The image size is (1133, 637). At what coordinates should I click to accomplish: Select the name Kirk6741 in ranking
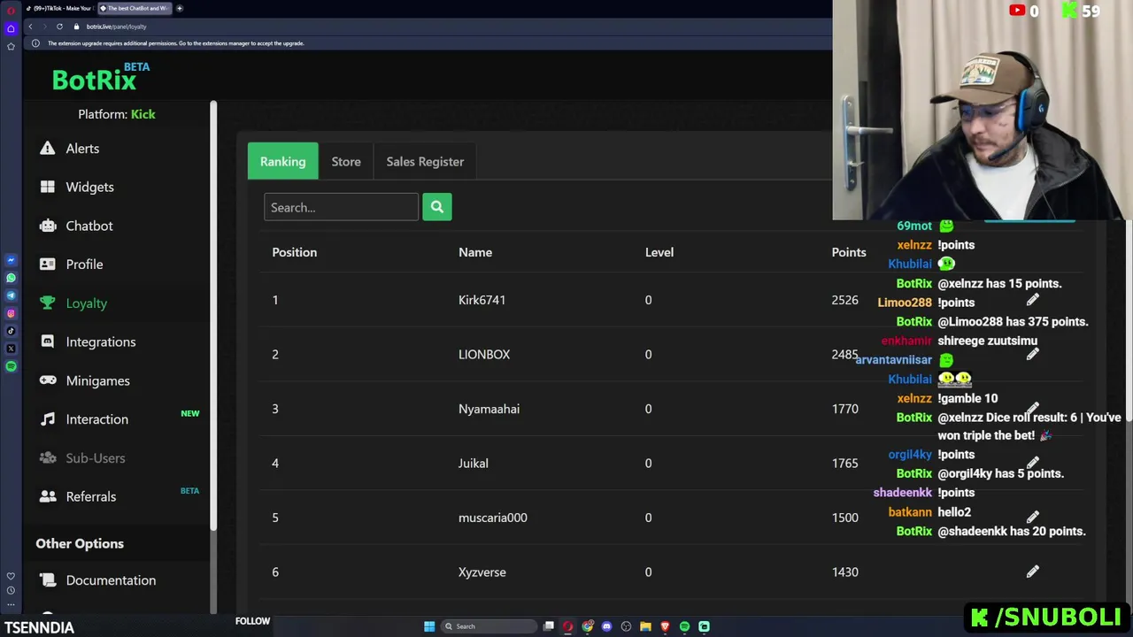pos(482,300)
